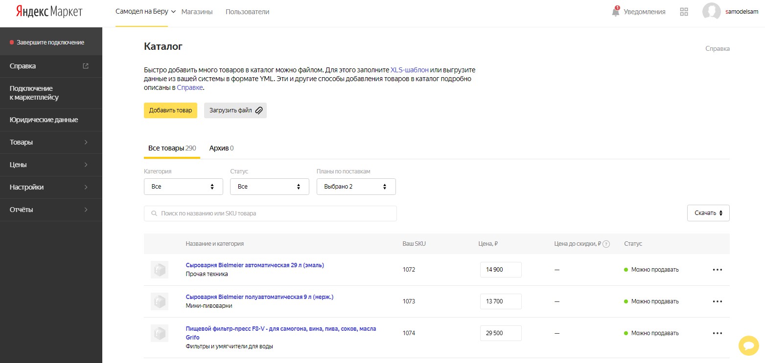Click the Добавить товар button
The image size is (765, 363).
coord(170,110)
